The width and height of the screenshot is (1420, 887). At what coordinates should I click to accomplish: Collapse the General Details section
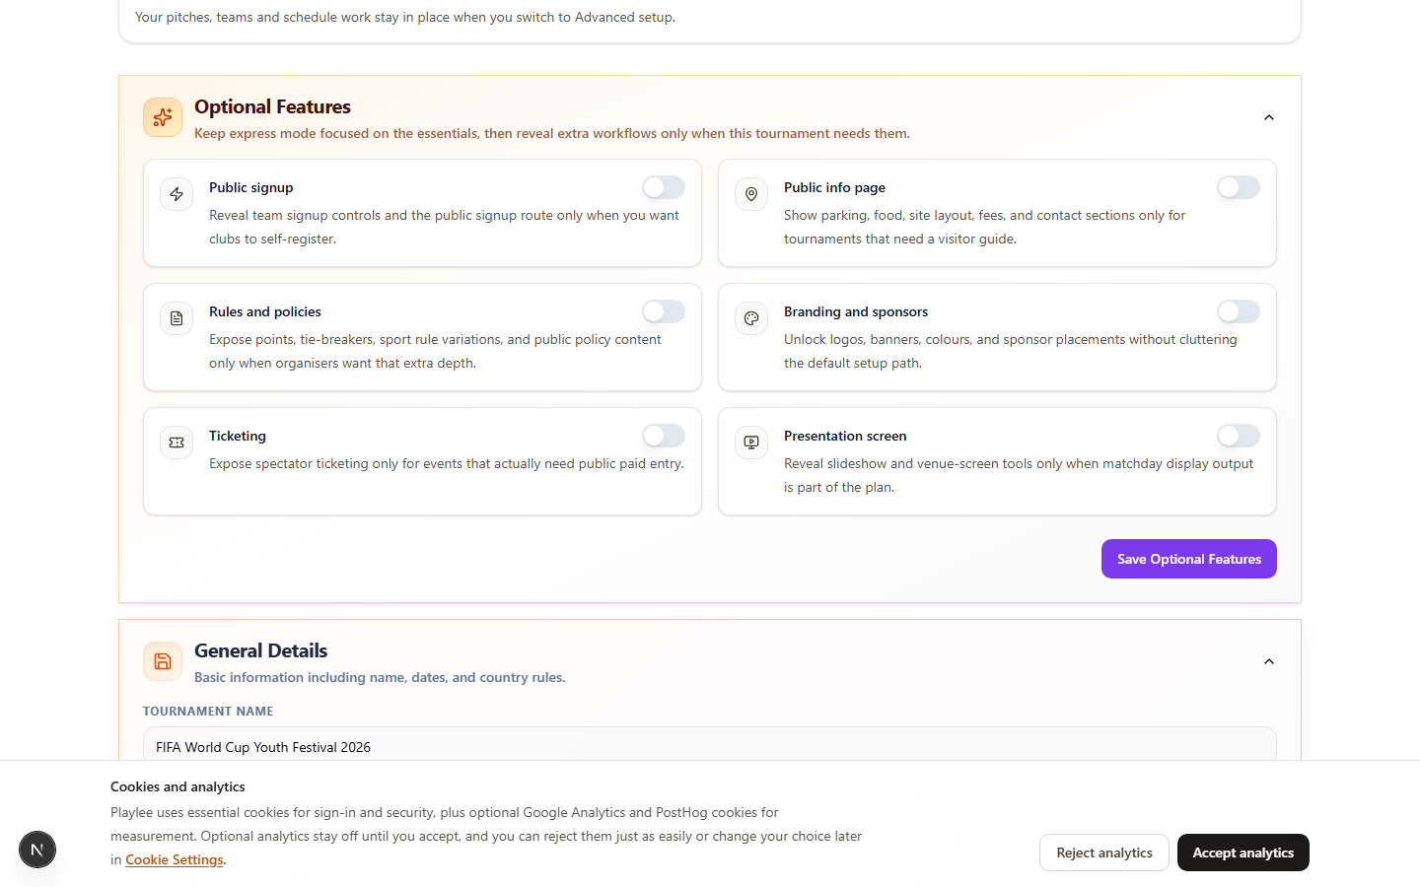click(1268, 661)
